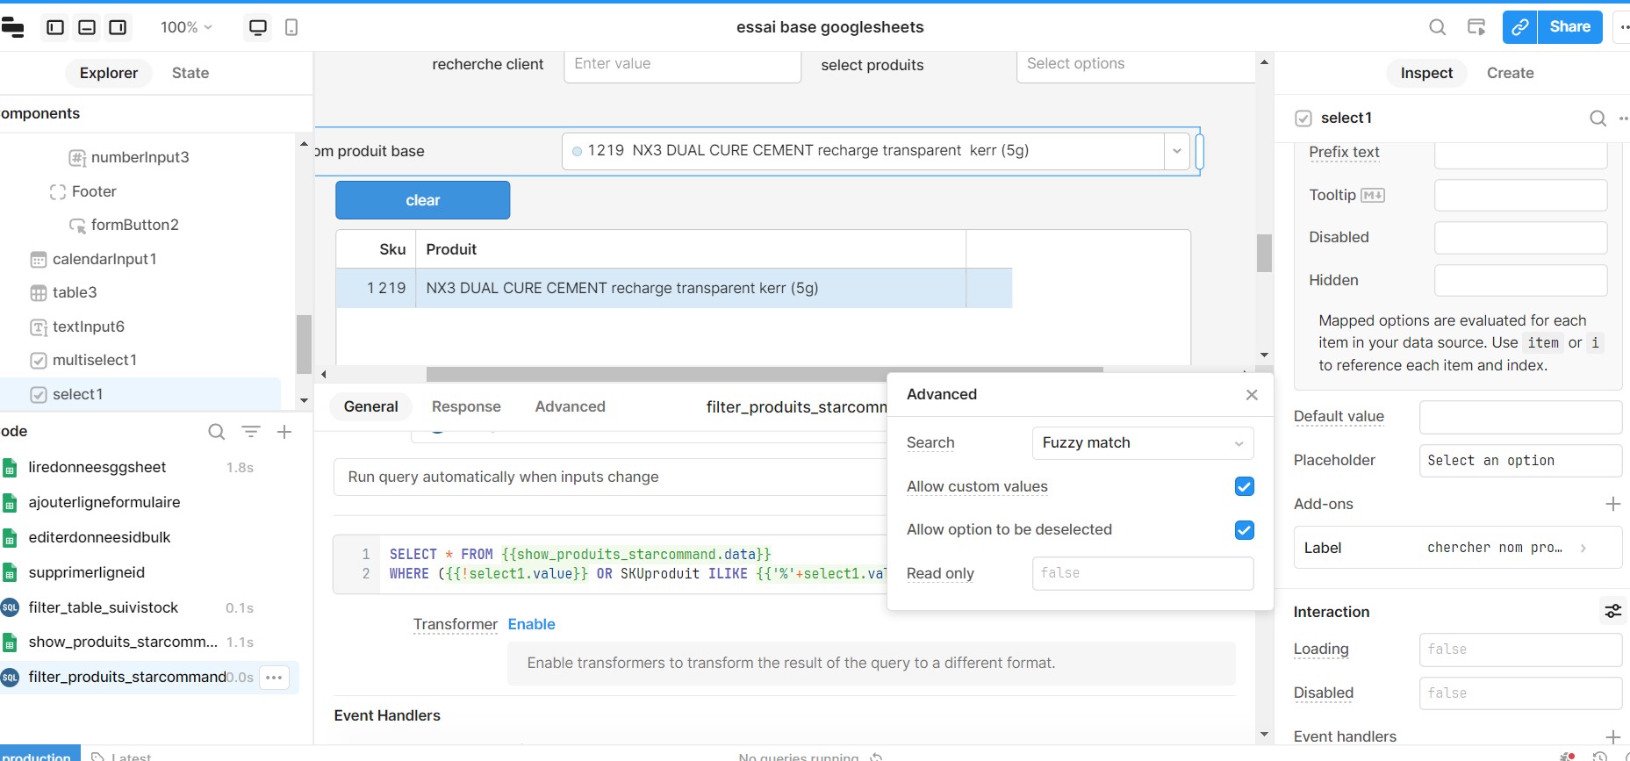Image resolution: width=1630 pixels, height=761 pixels.
Task: Open the Retool home menu logo
Action: click(12, 27)
